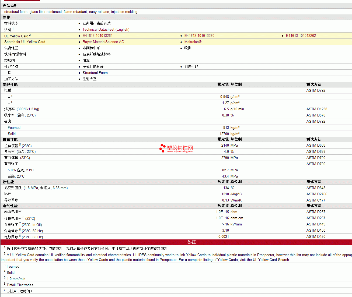The height and width of the screenshot is (297, 352).
Task: Click superscript 2 beside UL Yellow Card label
Action: click(30, 35)
